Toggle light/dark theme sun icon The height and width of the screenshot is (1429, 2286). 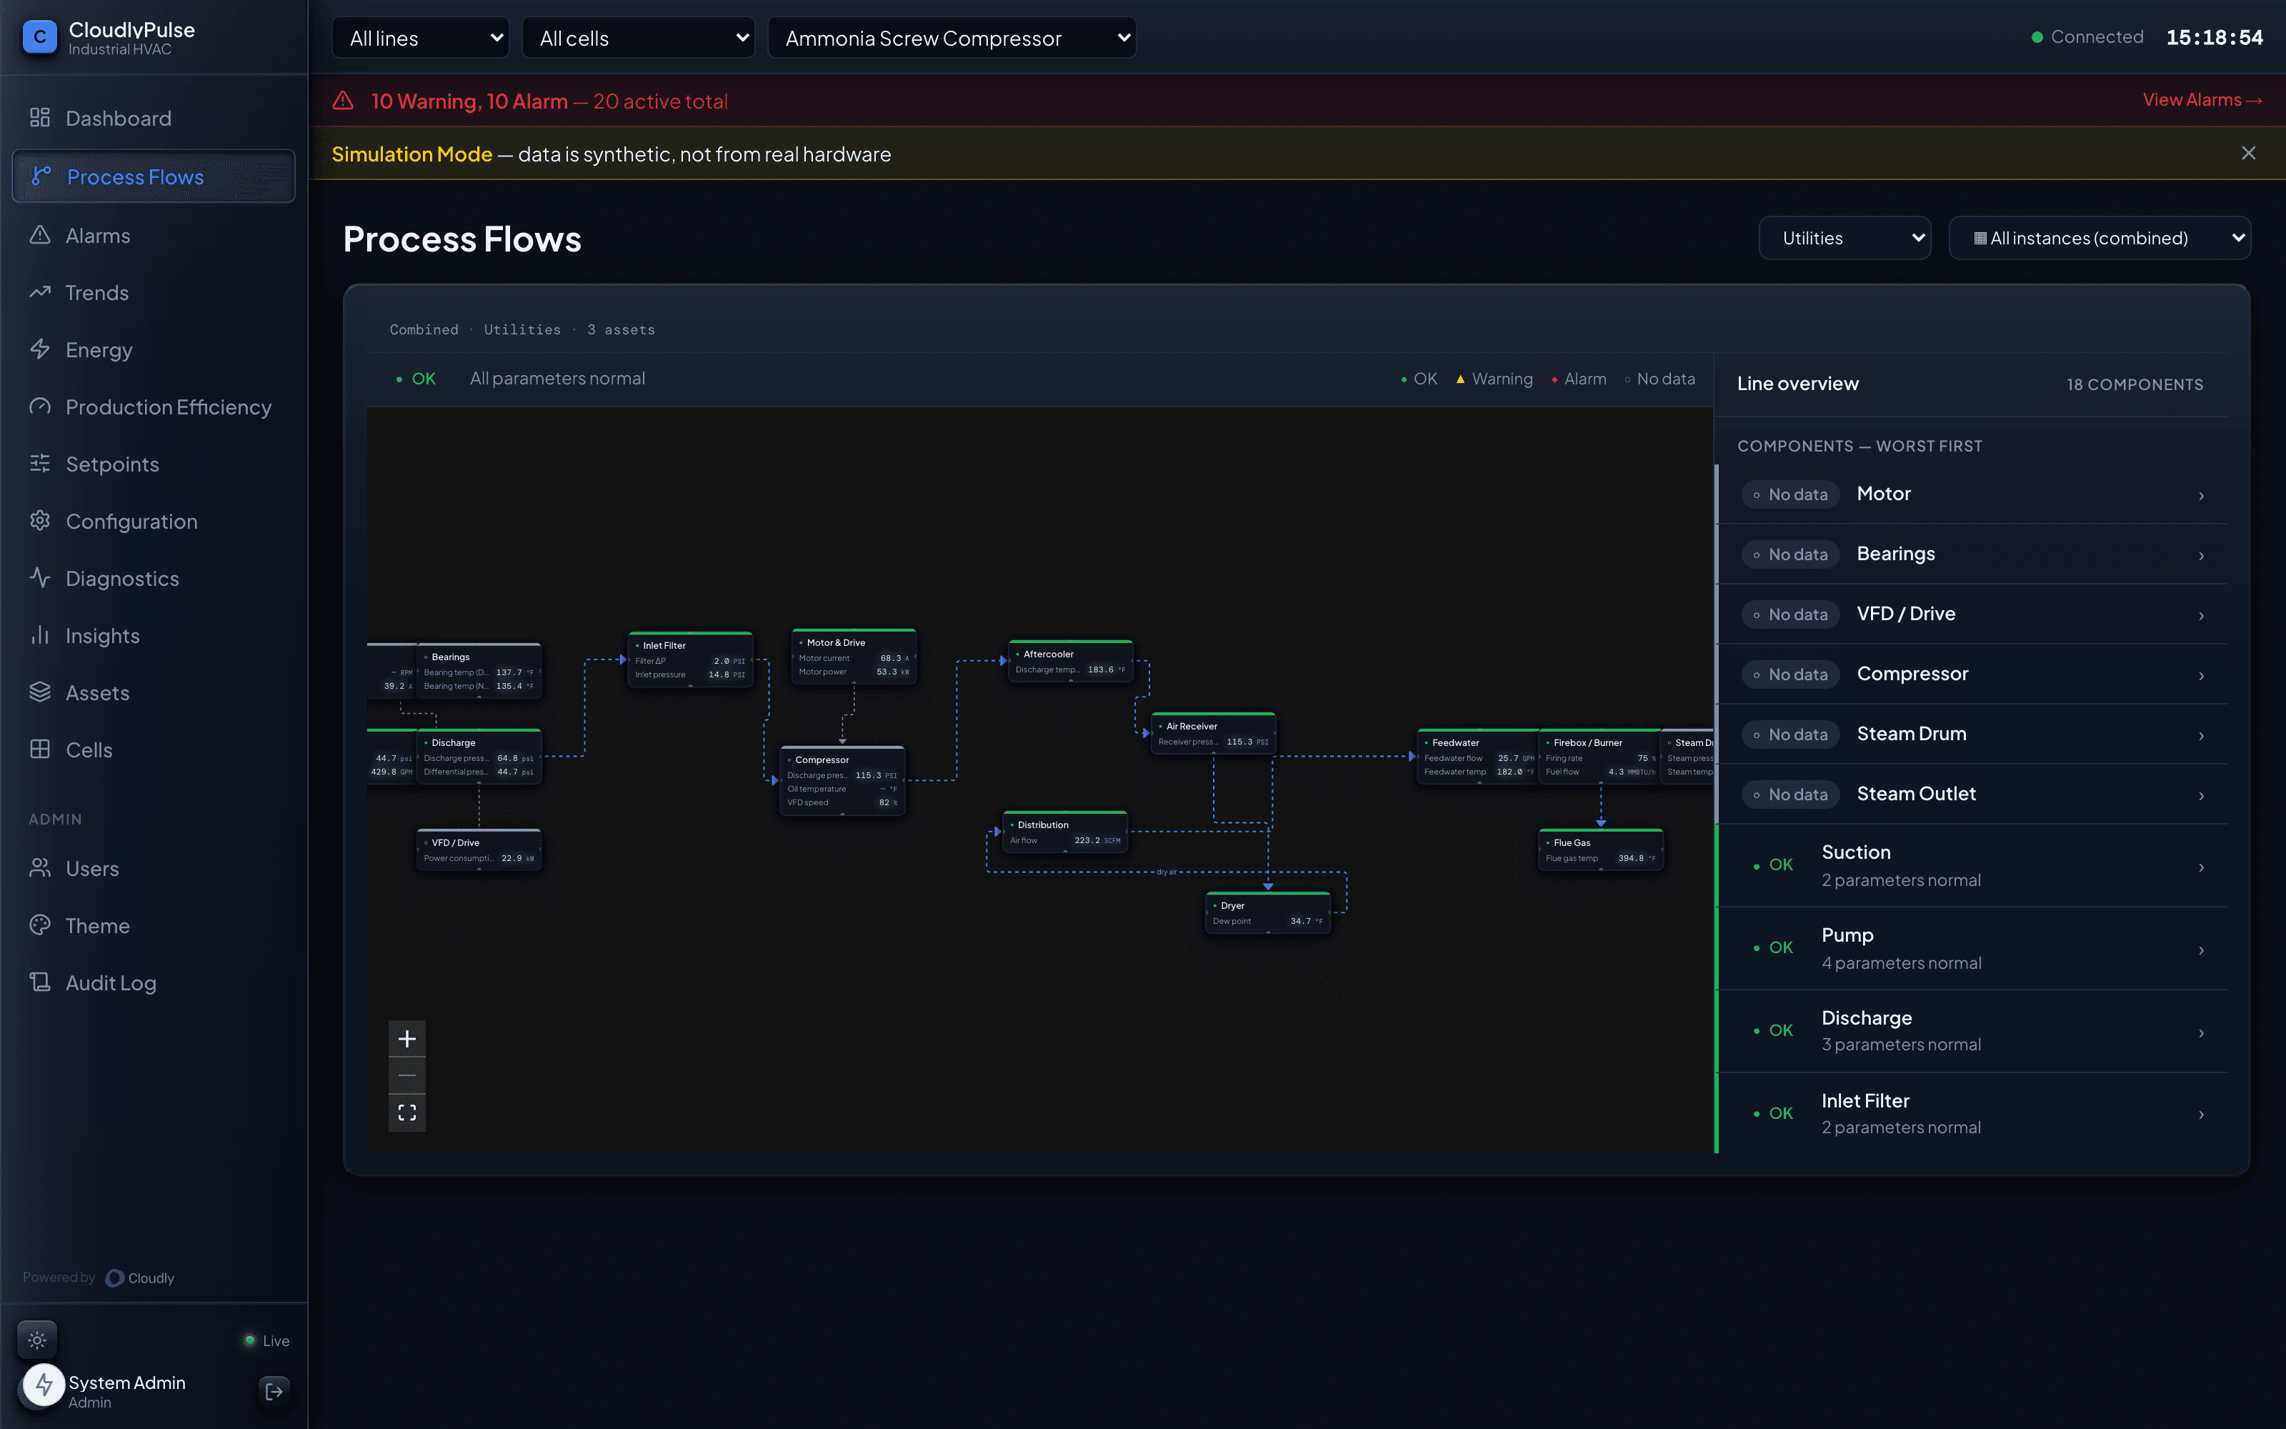[x=38, y=1339]
